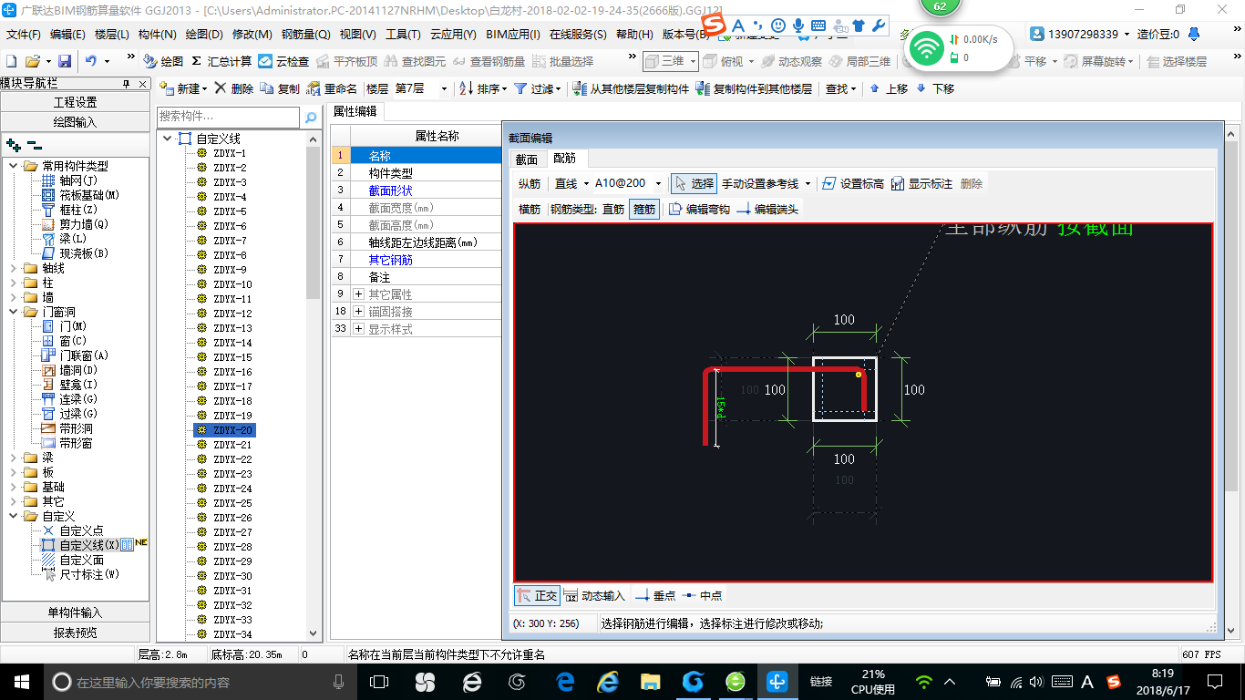Expand the 锚固搭接 property group
The height and width of the screenshot is (700, 1245).
359,312
